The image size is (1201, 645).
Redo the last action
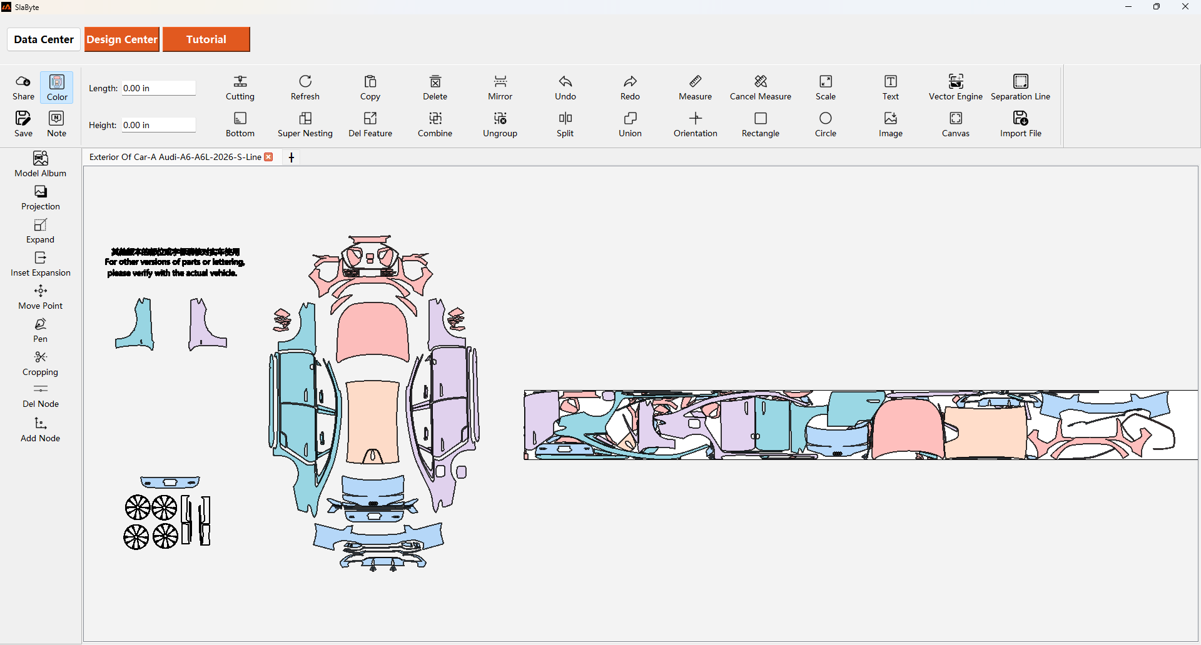(x=631, y=87)
